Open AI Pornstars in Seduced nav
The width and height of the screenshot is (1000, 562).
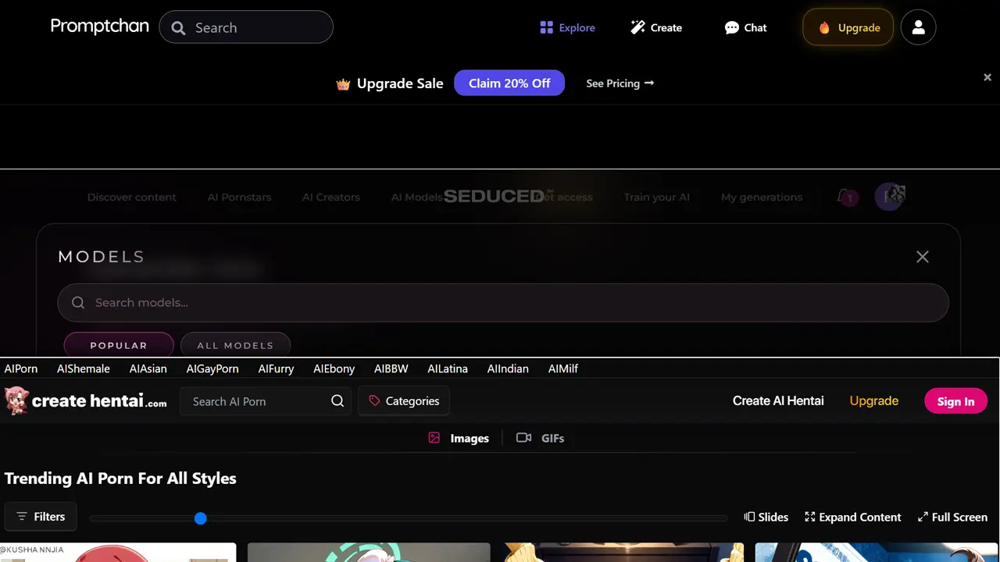[239, 197]
